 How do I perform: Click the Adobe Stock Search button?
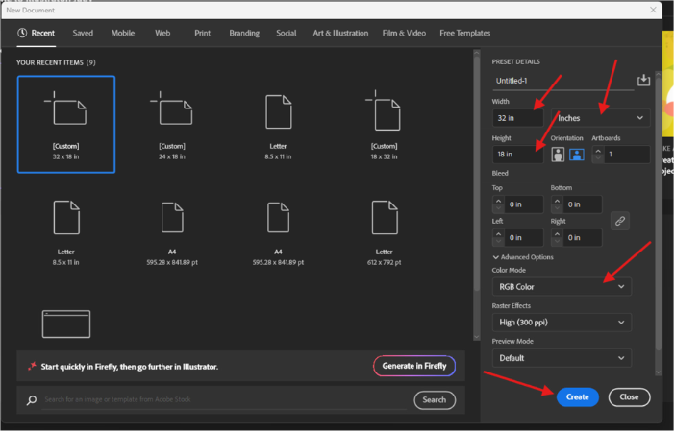pos(435,400)
